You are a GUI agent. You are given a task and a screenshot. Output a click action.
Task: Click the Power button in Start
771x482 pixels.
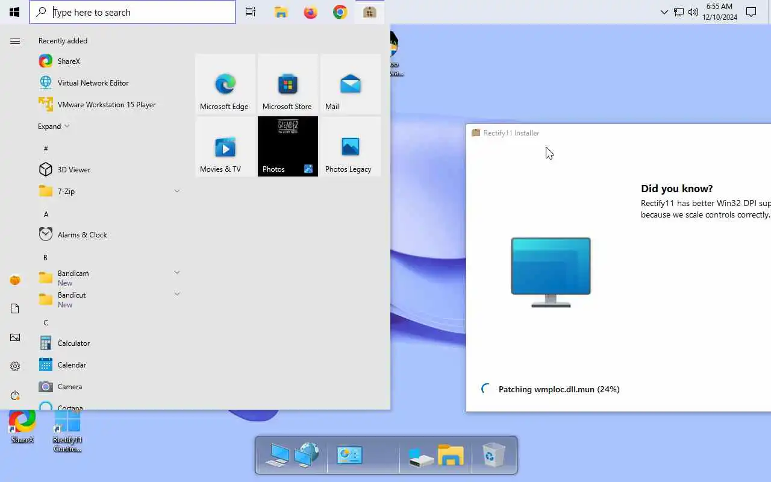[15, 395]
